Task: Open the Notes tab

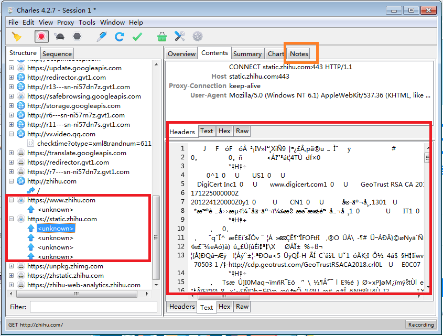Action: [299, 53]
